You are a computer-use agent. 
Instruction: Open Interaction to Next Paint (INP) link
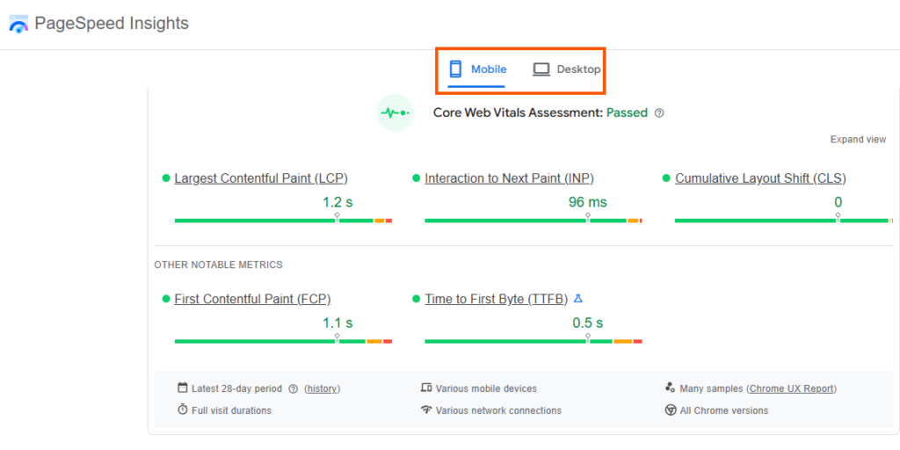click(x=509, y=178)
